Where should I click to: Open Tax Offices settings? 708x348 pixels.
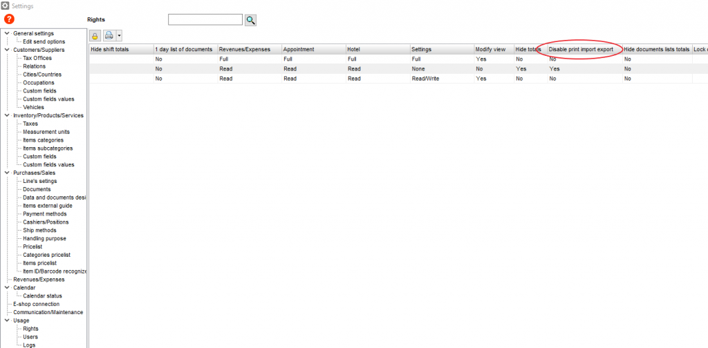37,58
